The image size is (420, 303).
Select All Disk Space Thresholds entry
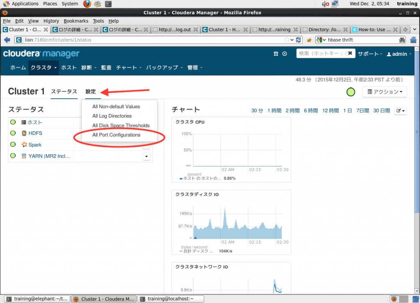(121, 125)
